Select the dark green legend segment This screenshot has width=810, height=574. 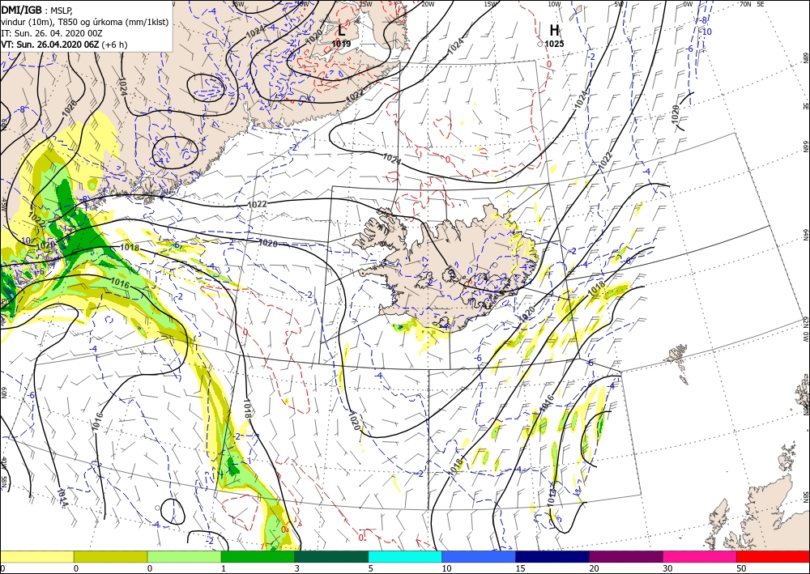(331, 556)
